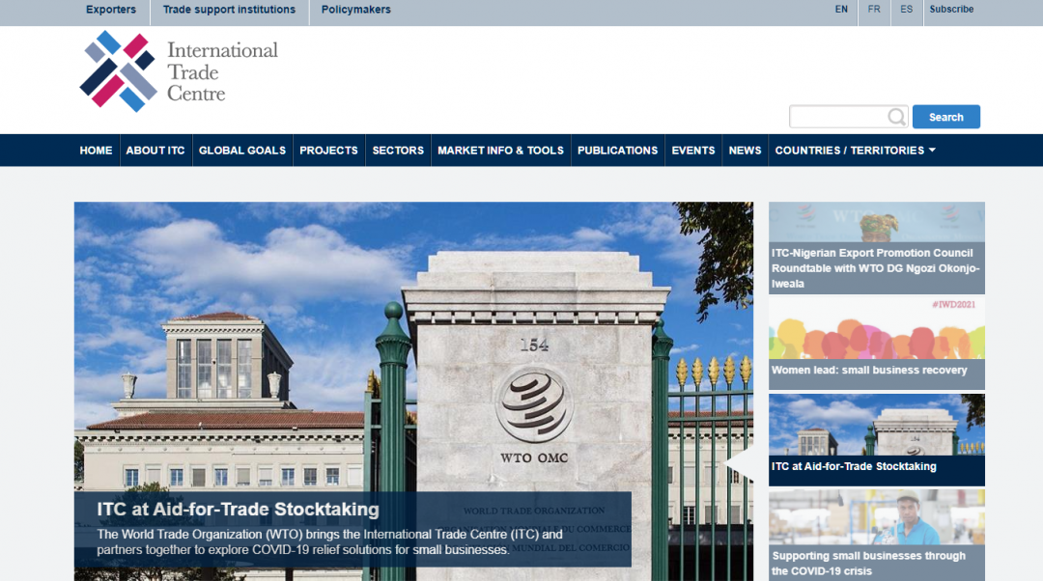Screen dimensions: 1043x581
Task: Open ITC-Nigerian Export Promotion Council Roundtable card
Action: (x=877, y=248)
